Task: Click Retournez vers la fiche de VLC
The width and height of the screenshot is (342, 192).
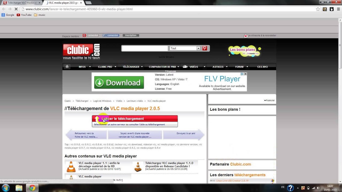Action: 86,135
